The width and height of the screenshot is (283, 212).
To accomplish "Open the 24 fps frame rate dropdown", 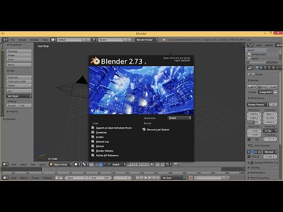I will click(x=270, y=131).
